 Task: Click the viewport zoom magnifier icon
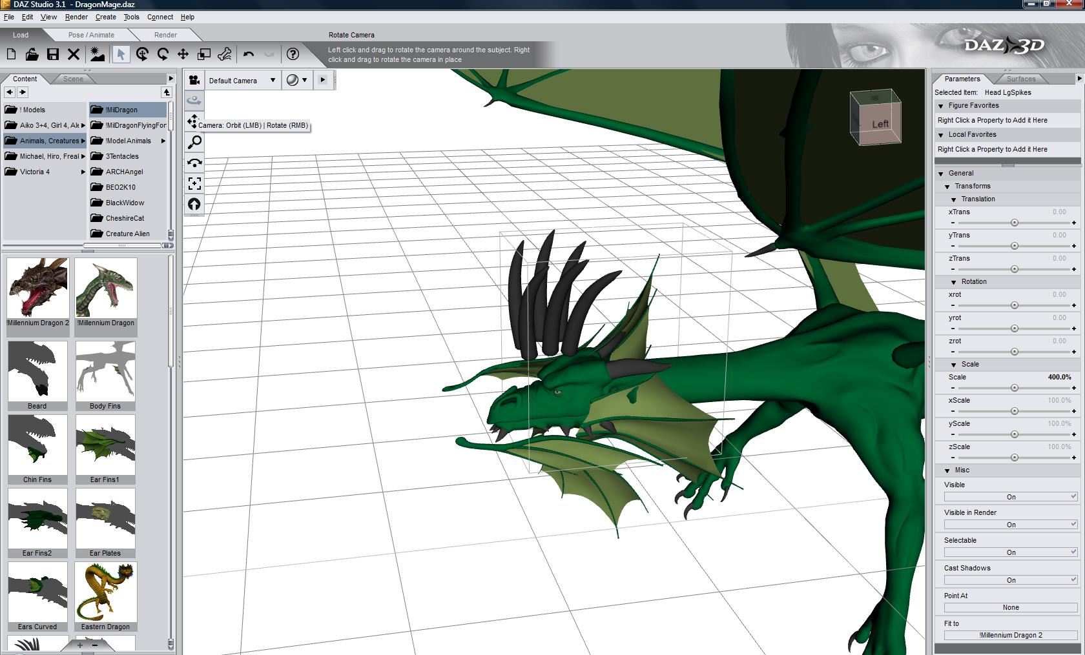194,142
